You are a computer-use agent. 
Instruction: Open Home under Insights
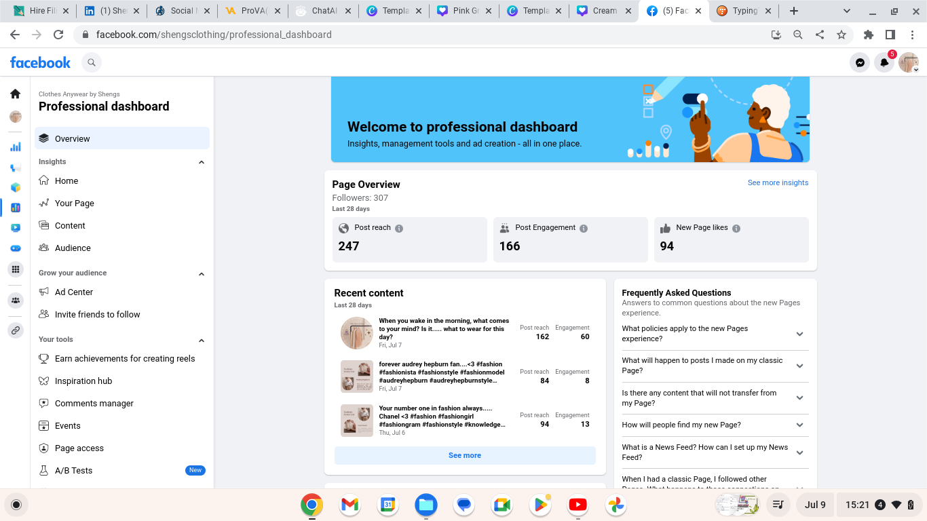tap(122, 181)
